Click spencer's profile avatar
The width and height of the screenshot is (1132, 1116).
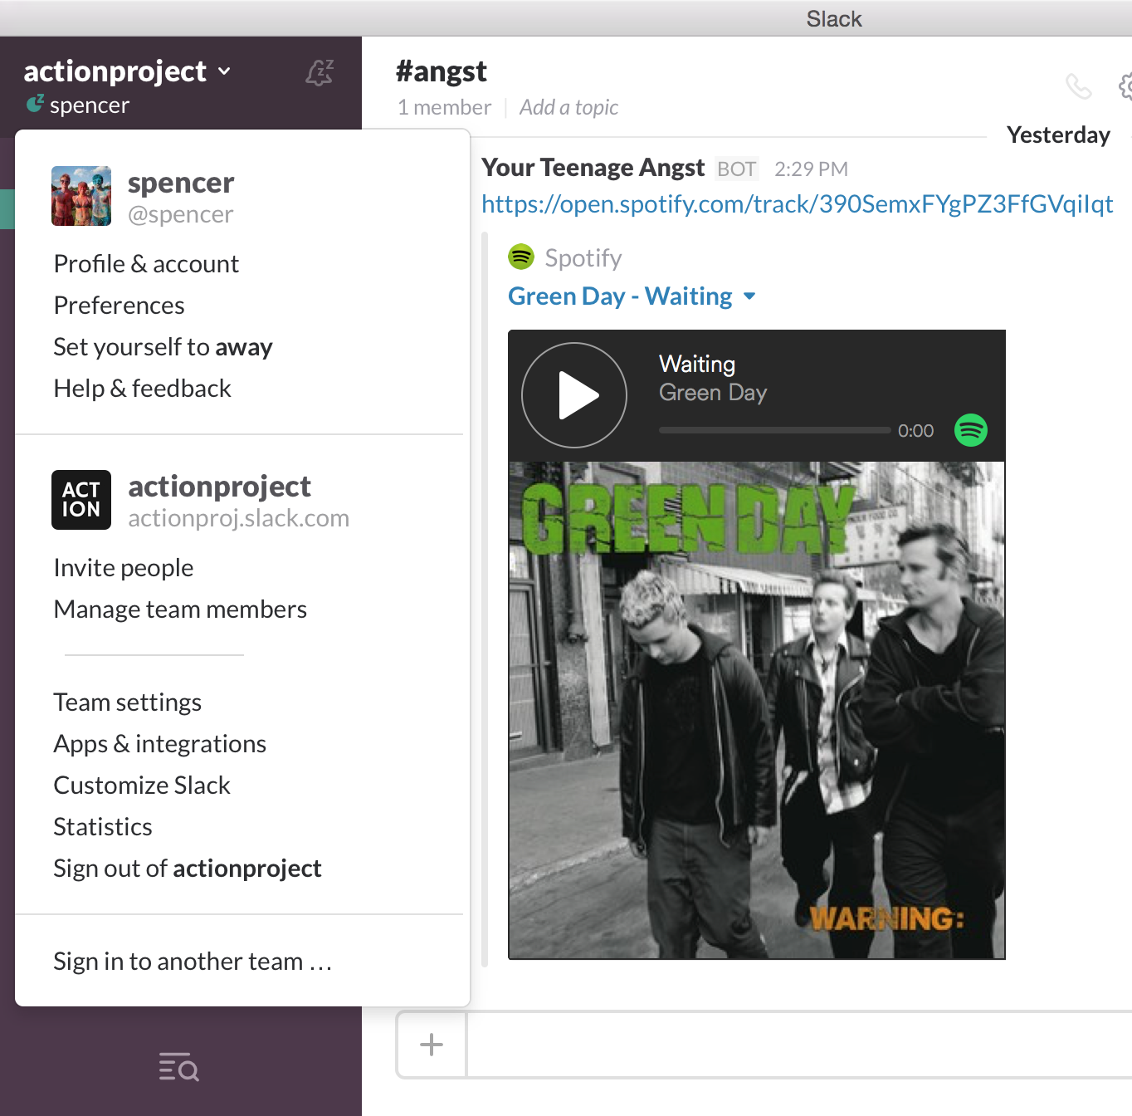coord(81,196)
